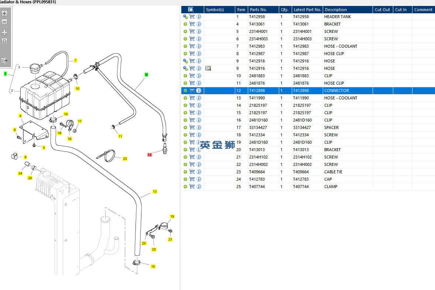Click callout 13 on the diagram

point(155,192)
